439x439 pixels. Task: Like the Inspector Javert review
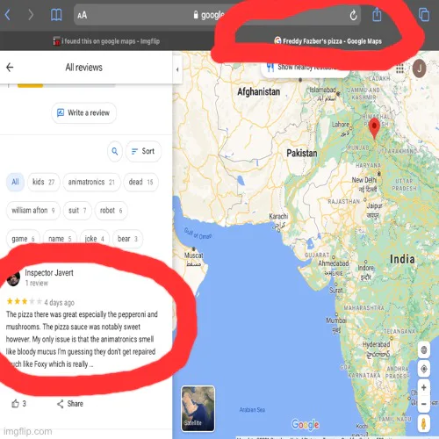[x=18, y=404]
